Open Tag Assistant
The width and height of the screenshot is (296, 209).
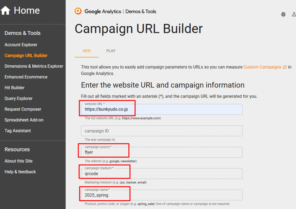click(18, 130)
